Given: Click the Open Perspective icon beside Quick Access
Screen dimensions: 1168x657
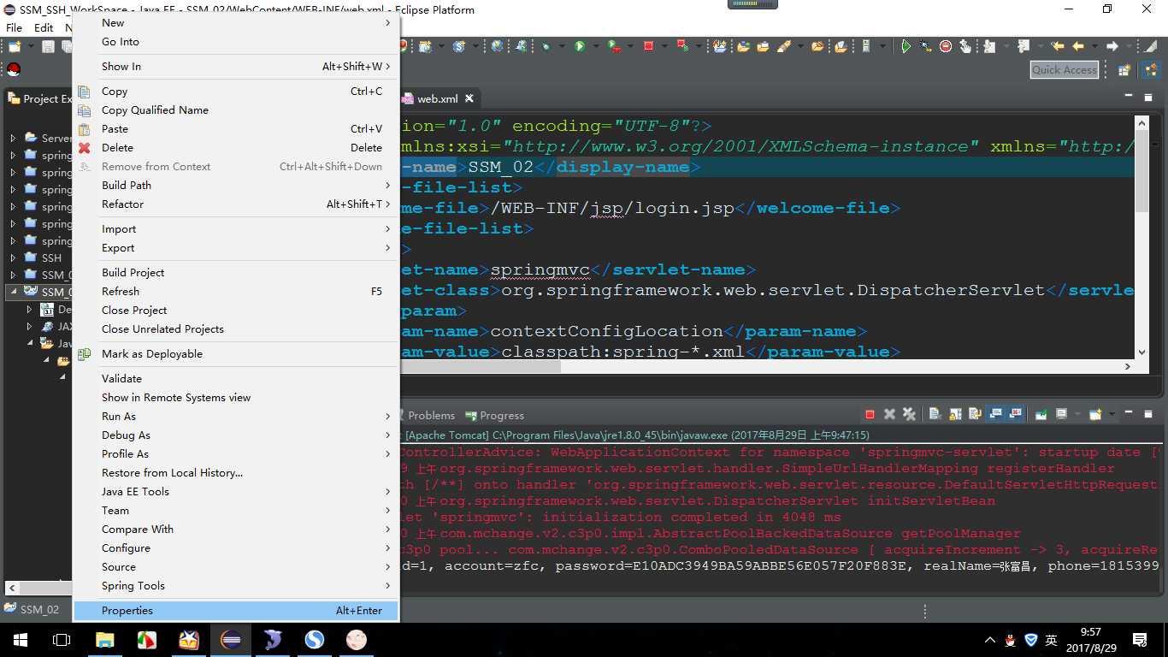Looking at the screenshot, I should tap(1124, 70).
